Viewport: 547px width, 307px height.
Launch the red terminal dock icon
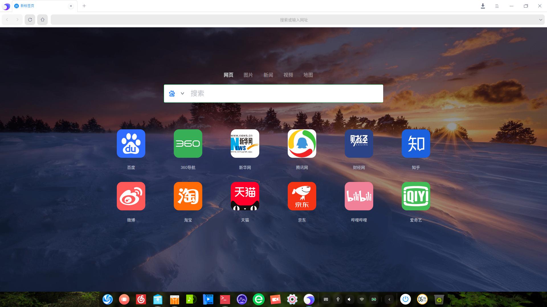(225, 299)
